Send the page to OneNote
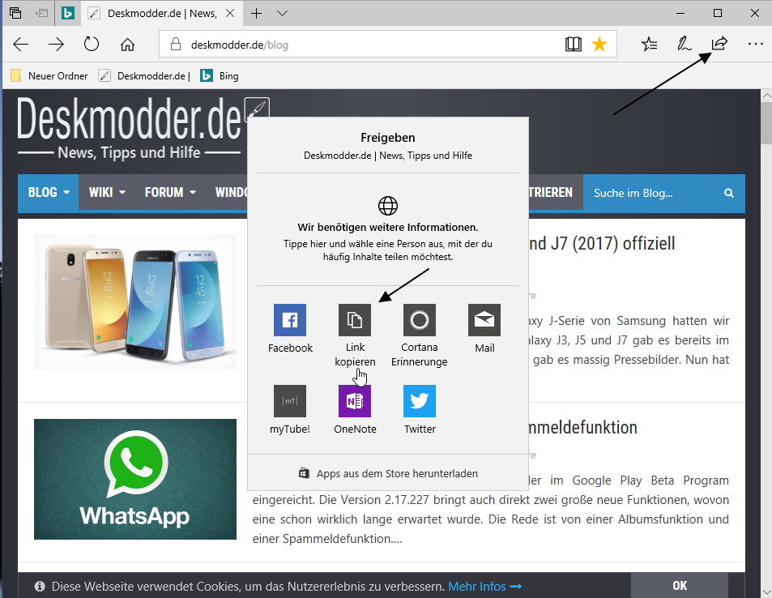 [x=355, y=410]
